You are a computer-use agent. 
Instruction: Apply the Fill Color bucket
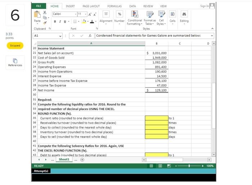click(x=84, y=22)
